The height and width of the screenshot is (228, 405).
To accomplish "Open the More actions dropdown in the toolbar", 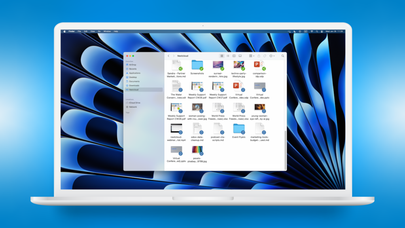I will coord(272,56).
